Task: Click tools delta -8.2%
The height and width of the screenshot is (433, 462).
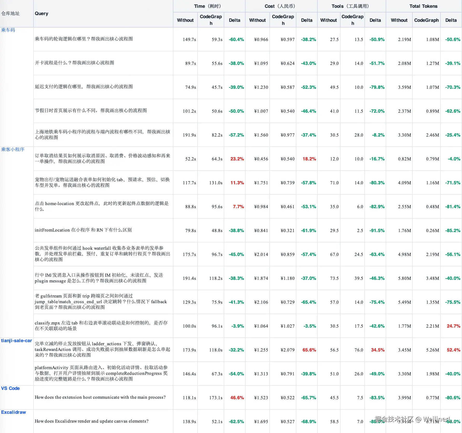Action: tap(378, 135)
